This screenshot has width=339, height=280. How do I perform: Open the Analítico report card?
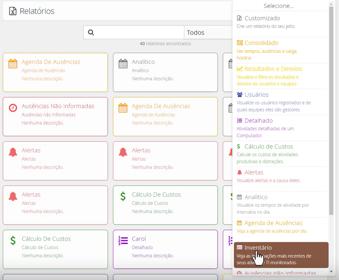pos(165,72)
